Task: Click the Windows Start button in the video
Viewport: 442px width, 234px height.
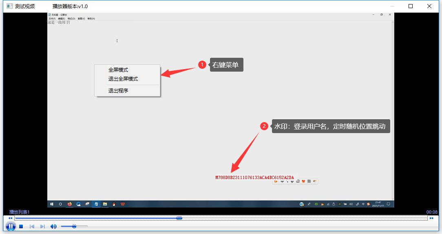Action: [52, 204]
